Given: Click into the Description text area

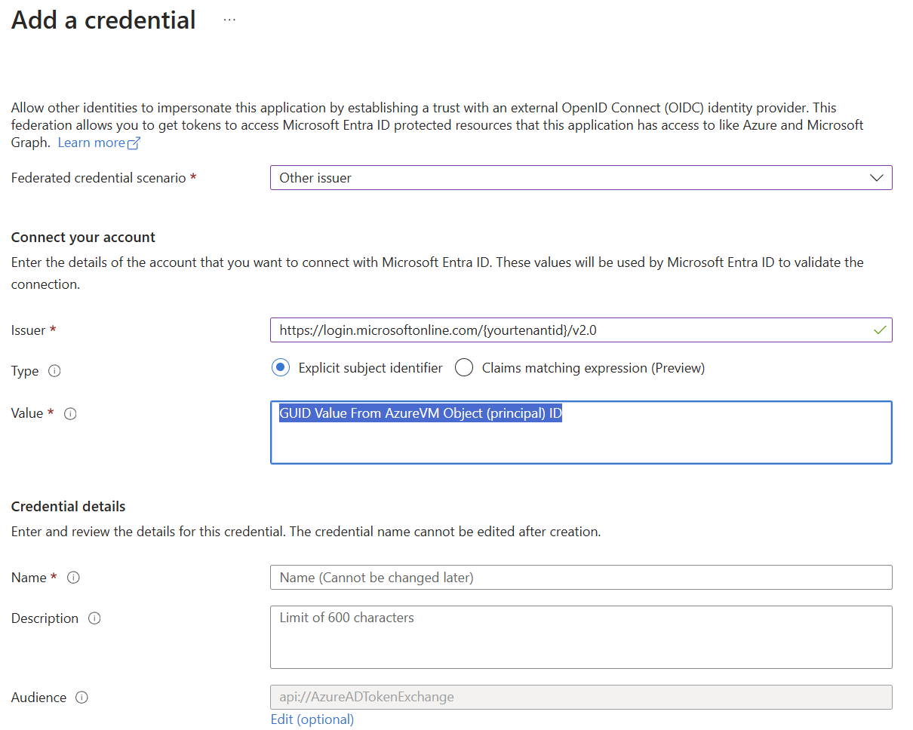Looking at the screenshot, I should click(581, 637).
